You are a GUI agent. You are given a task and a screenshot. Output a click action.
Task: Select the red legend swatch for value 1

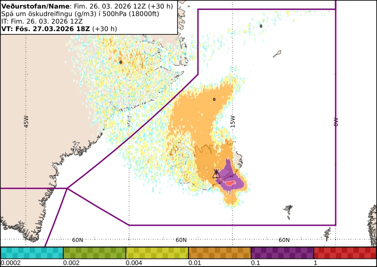point(345,253)
